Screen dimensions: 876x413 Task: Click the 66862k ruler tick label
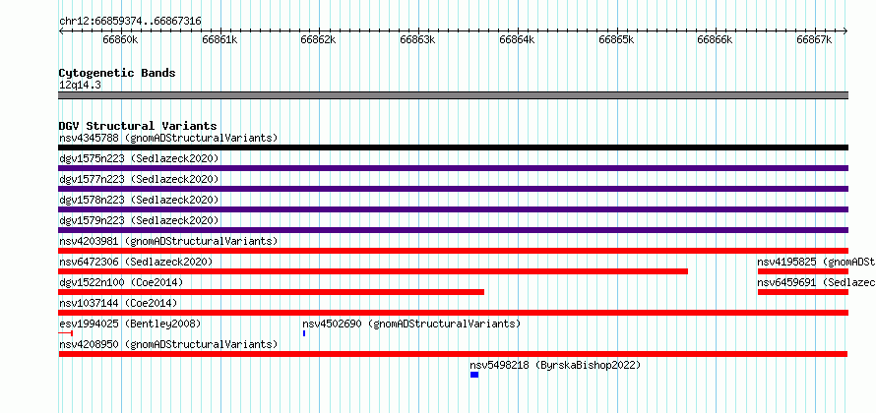pyautogui.click(x=319, y=39)
